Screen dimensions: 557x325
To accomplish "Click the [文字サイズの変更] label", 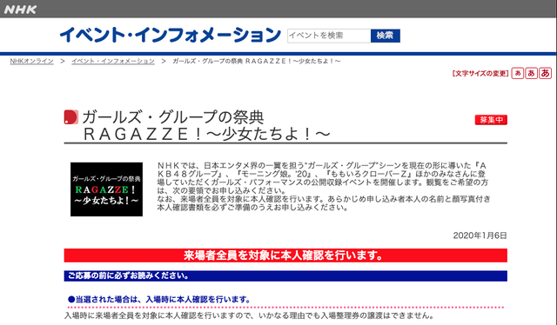I will tap(480, 74).
